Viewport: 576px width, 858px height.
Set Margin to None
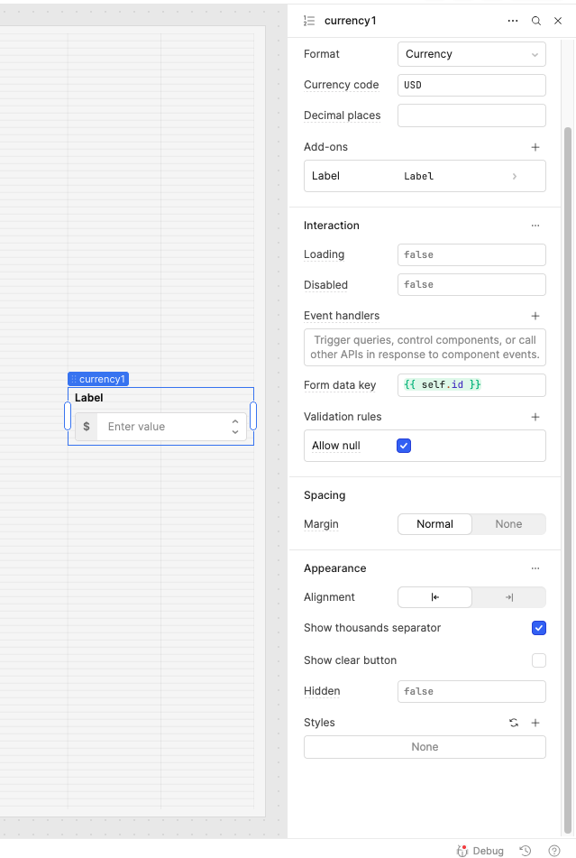coord(508,524)
